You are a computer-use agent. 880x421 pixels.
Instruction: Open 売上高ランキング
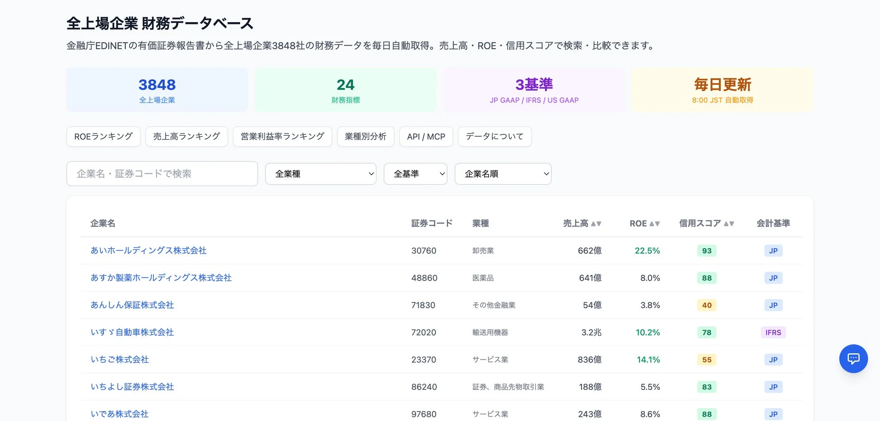pos(186,136)
